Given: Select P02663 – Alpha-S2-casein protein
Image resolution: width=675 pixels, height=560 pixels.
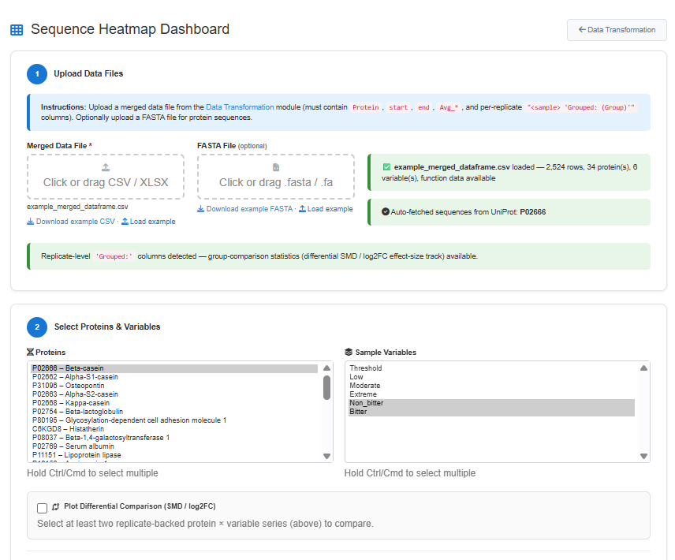Looking at the screenshot, I should coord(174,394).
